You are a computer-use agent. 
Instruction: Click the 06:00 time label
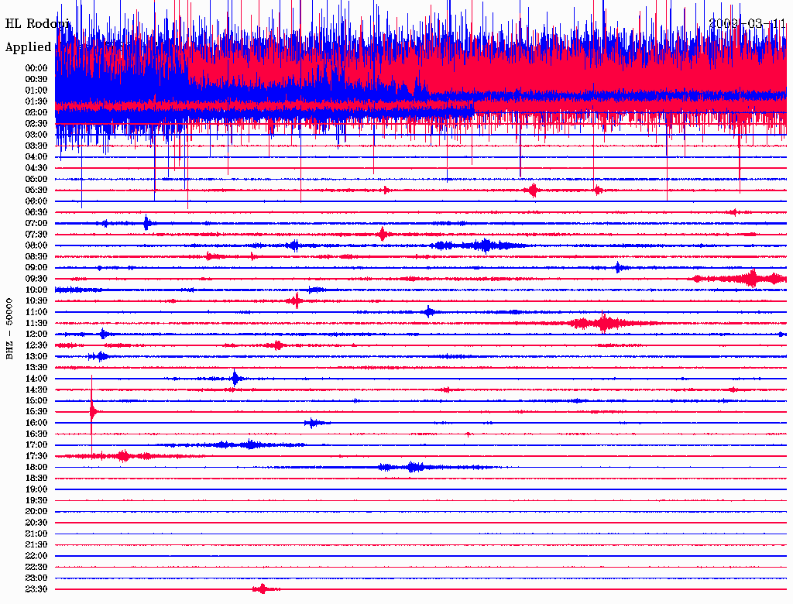tap(36, 201)
